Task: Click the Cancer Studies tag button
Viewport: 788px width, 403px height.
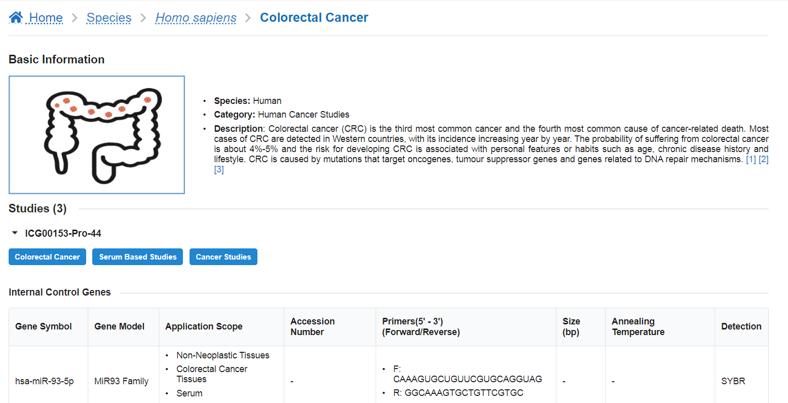Action: (223, 257)
